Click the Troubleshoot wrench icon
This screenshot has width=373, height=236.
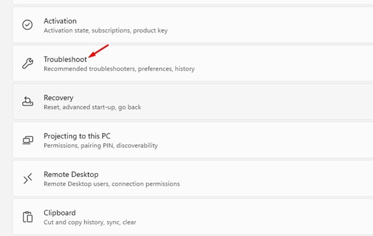tap(27, 63)
